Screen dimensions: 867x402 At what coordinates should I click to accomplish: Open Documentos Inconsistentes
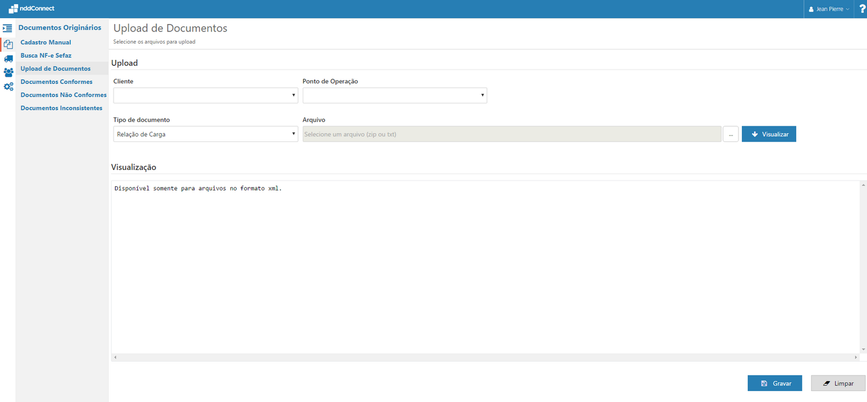[61, 108]
